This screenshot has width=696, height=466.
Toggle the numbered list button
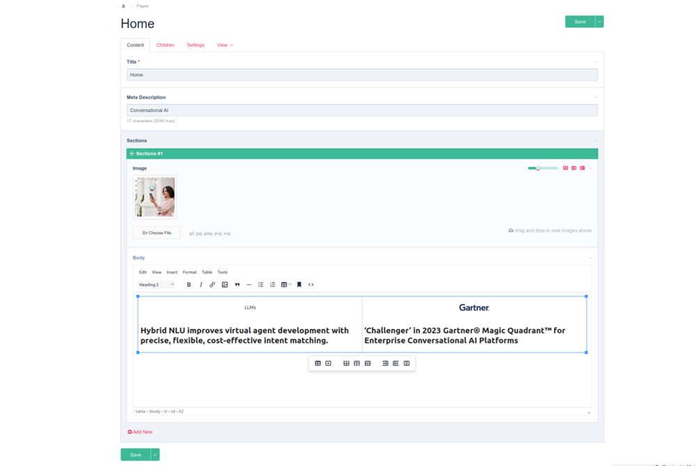(273, 284)
